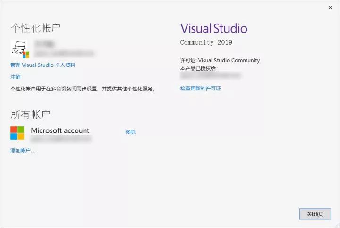Click the 所有帐户 heading
The height and width of the screenshot is (228, 340).
tap(30, 114)
